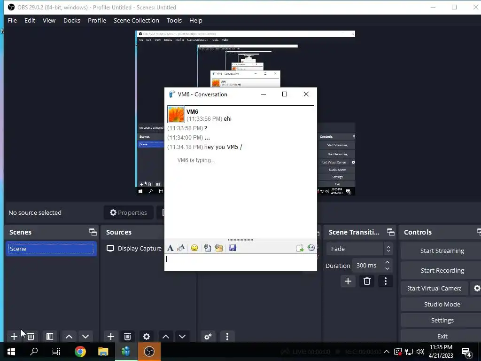Open the volume control in the system tray
The image size is (481, 361).
click(x=420, y=352)
